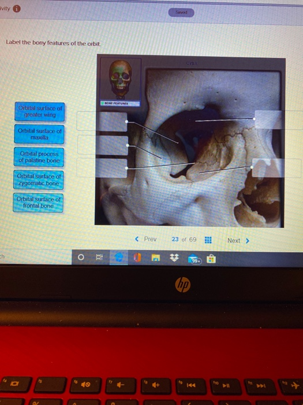This screenshot has height=405, width=303.
Task: Select the Orbital surface of greater wing label
Action: click(40, 112)
